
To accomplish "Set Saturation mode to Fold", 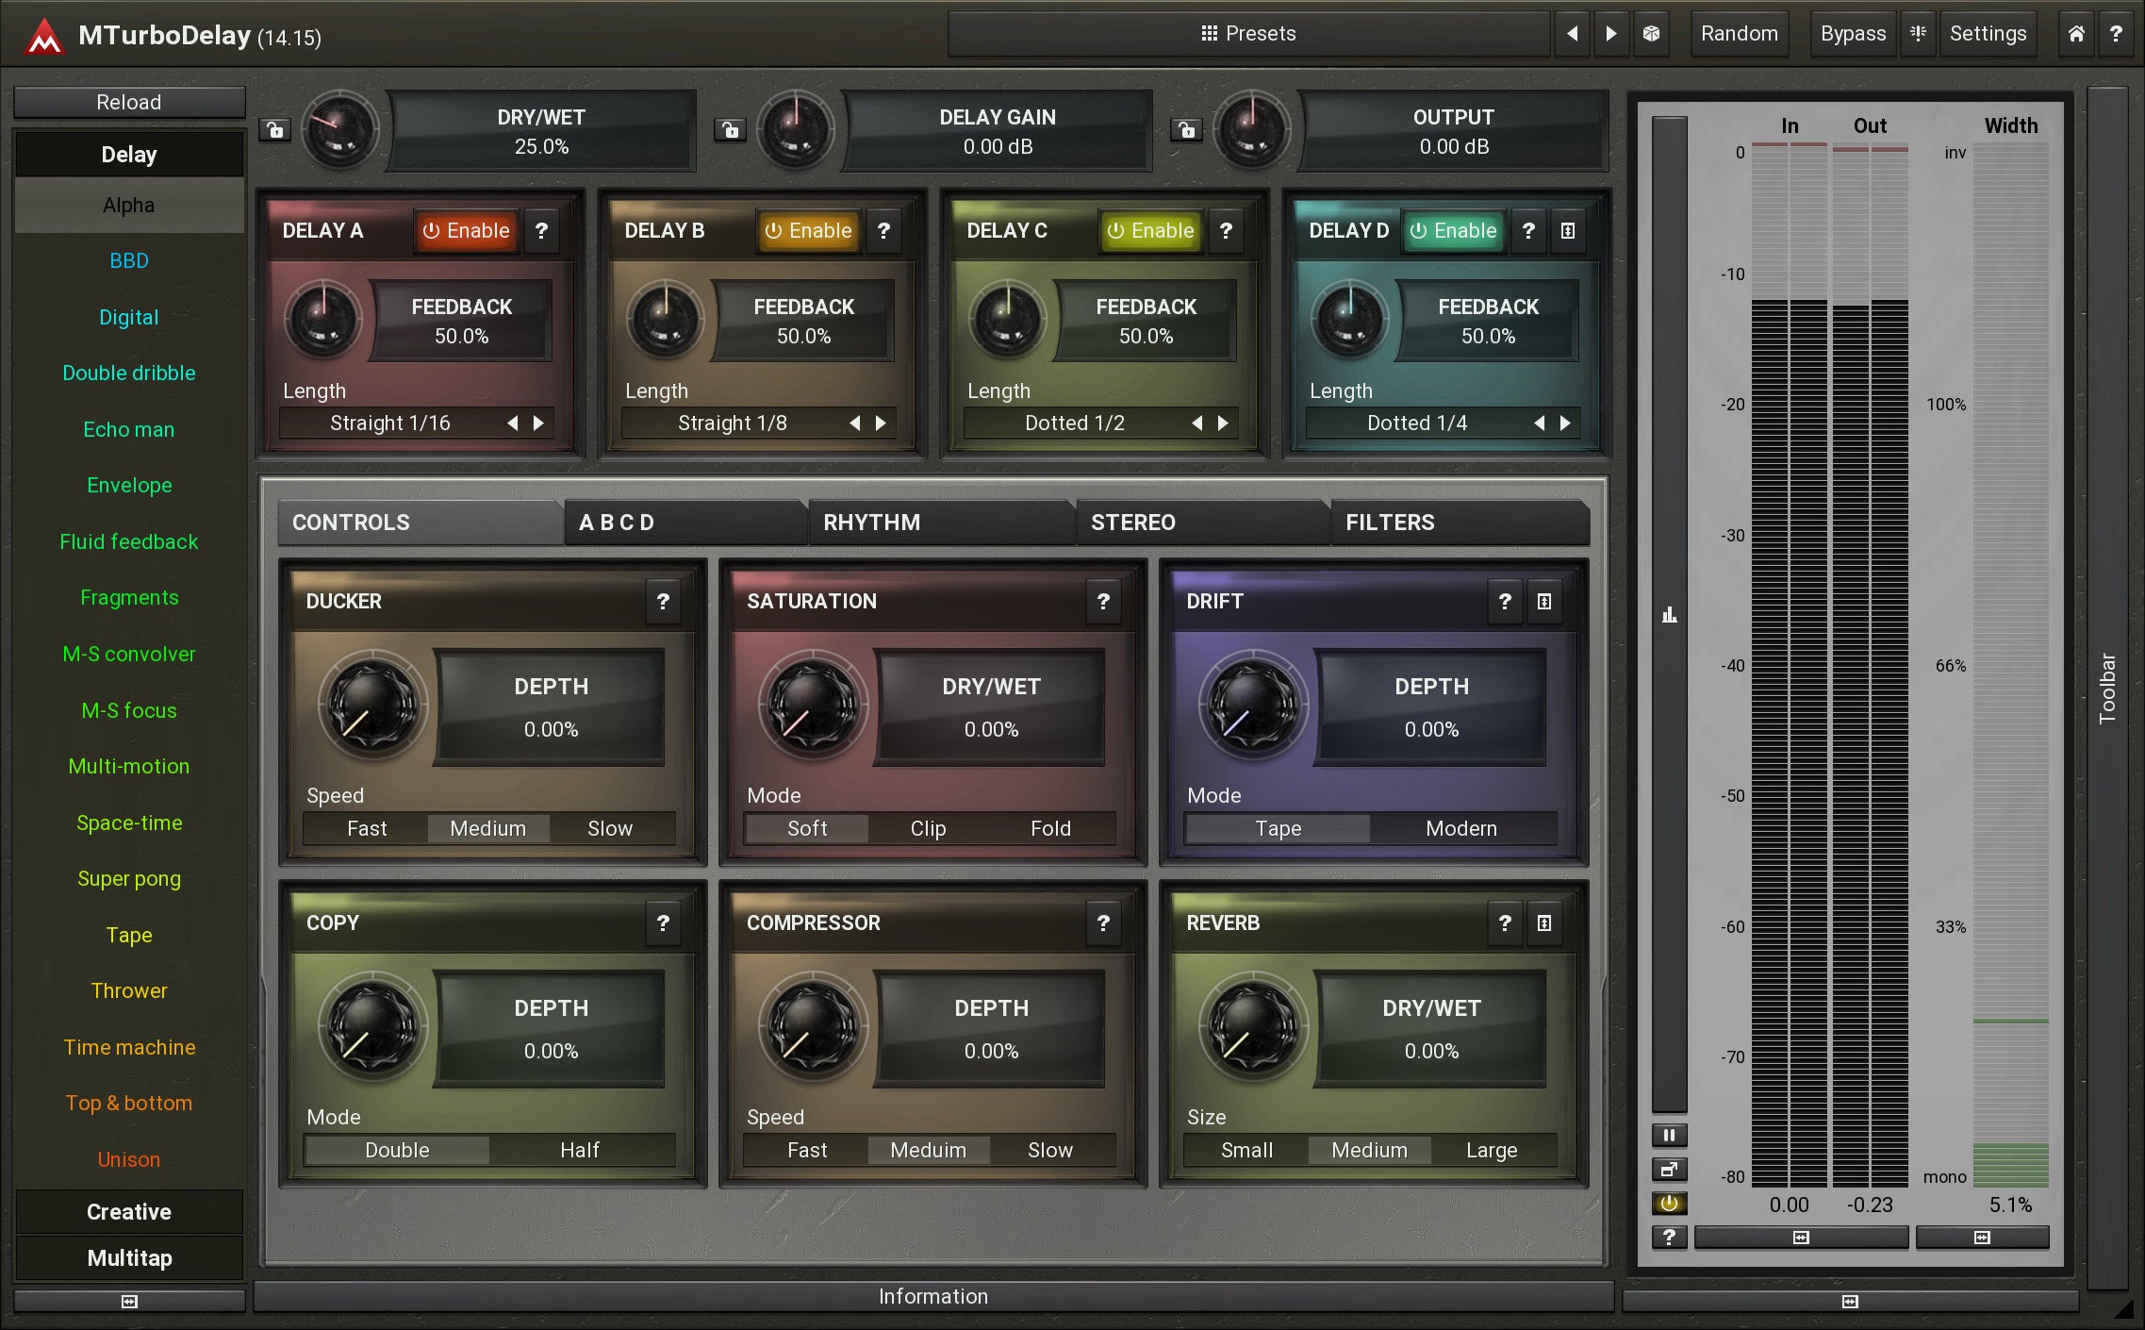I will click(x=1050, y=828).
